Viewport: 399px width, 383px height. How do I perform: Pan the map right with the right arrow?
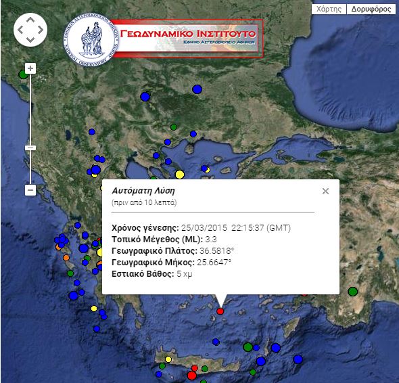[x=40, y=30]
